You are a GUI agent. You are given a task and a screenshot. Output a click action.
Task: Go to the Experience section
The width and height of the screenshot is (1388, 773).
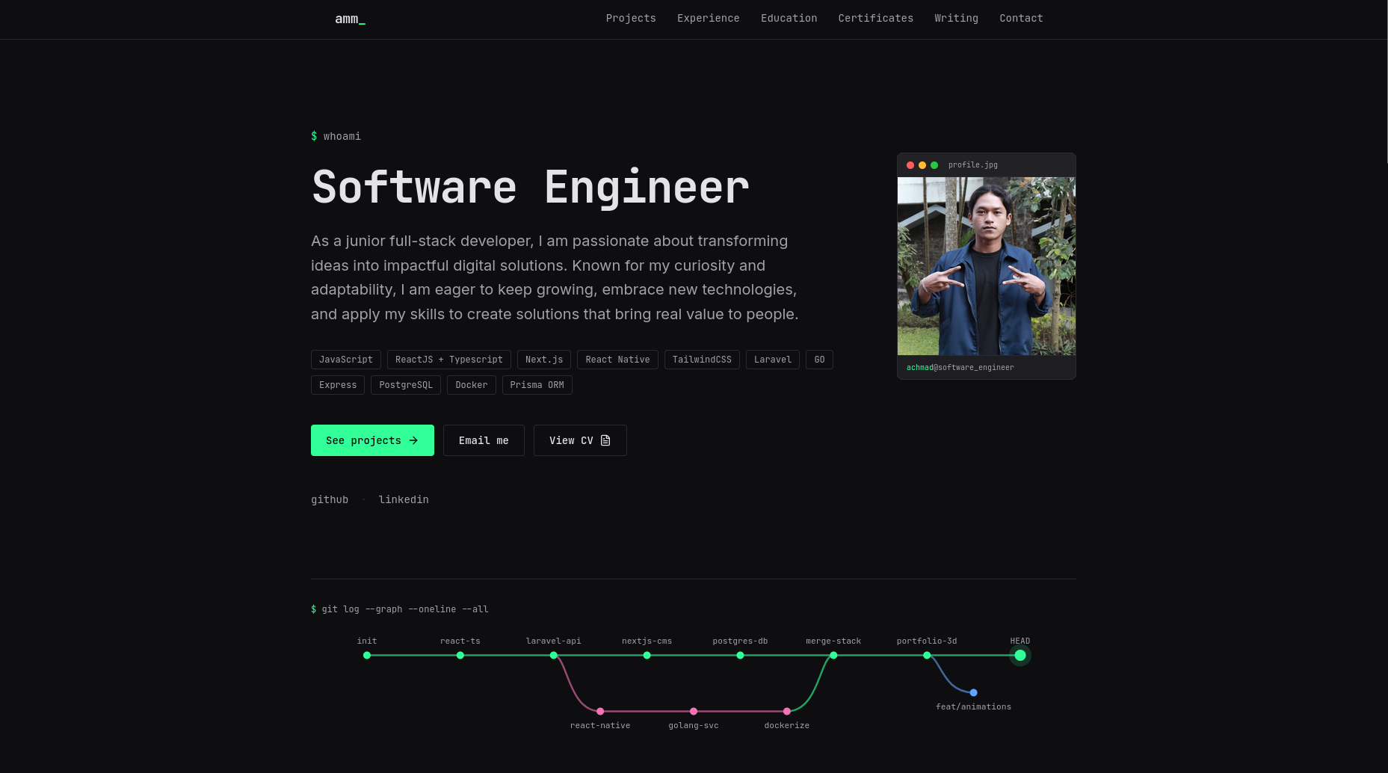pyautogui.click(x=708, y=18)
